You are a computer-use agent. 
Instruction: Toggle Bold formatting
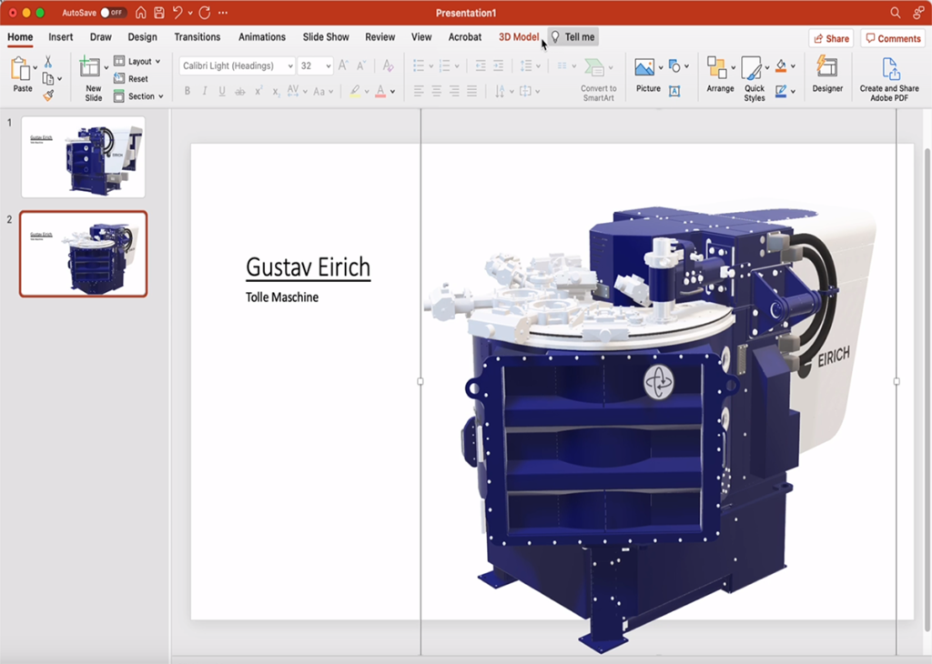(x=187, y=91)
